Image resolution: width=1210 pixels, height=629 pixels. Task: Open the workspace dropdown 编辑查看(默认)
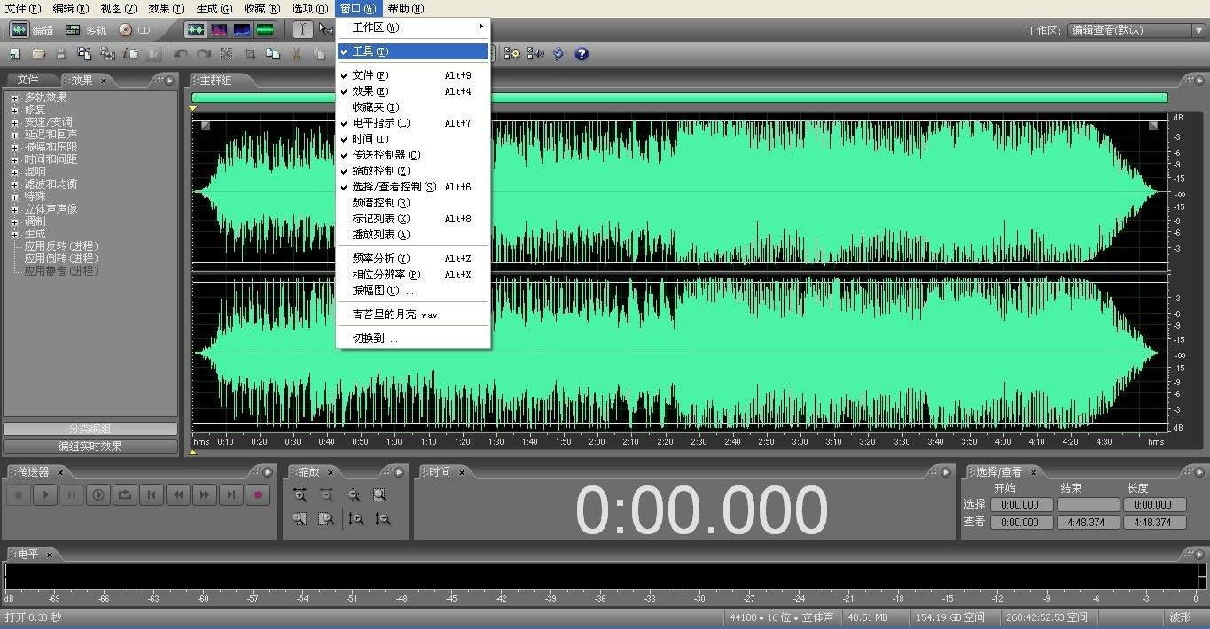click(x=1136, y=30)
